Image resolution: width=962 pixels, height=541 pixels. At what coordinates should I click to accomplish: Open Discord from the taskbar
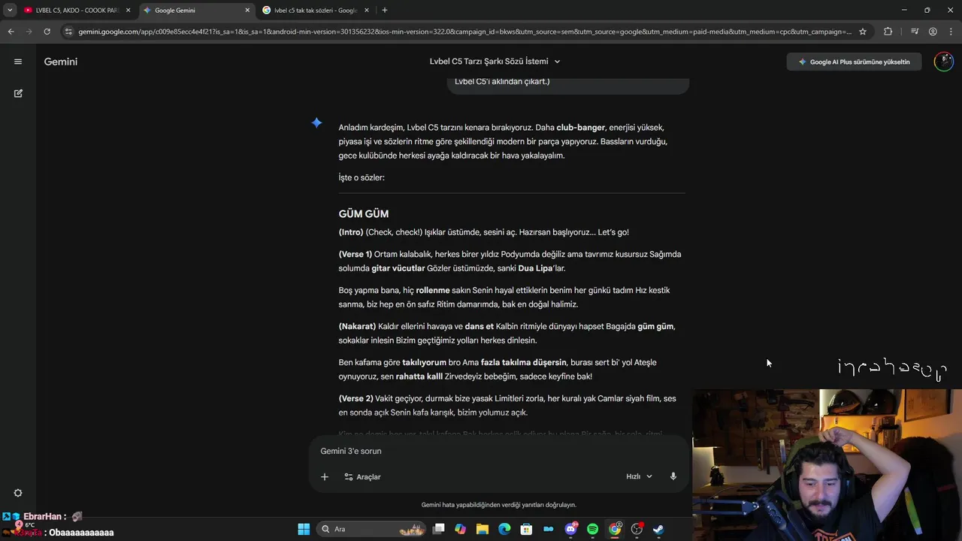[570, 529]
